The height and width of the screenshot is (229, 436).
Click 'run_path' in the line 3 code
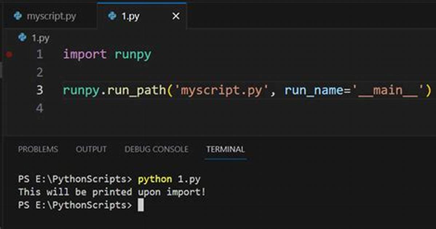(x=136, y=91)
